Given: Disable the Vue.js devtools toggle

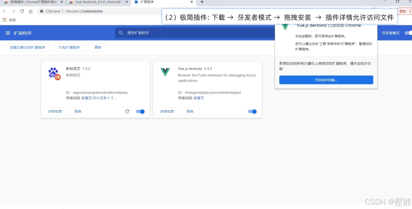Looking at the screenshot, I should [252, 112].
